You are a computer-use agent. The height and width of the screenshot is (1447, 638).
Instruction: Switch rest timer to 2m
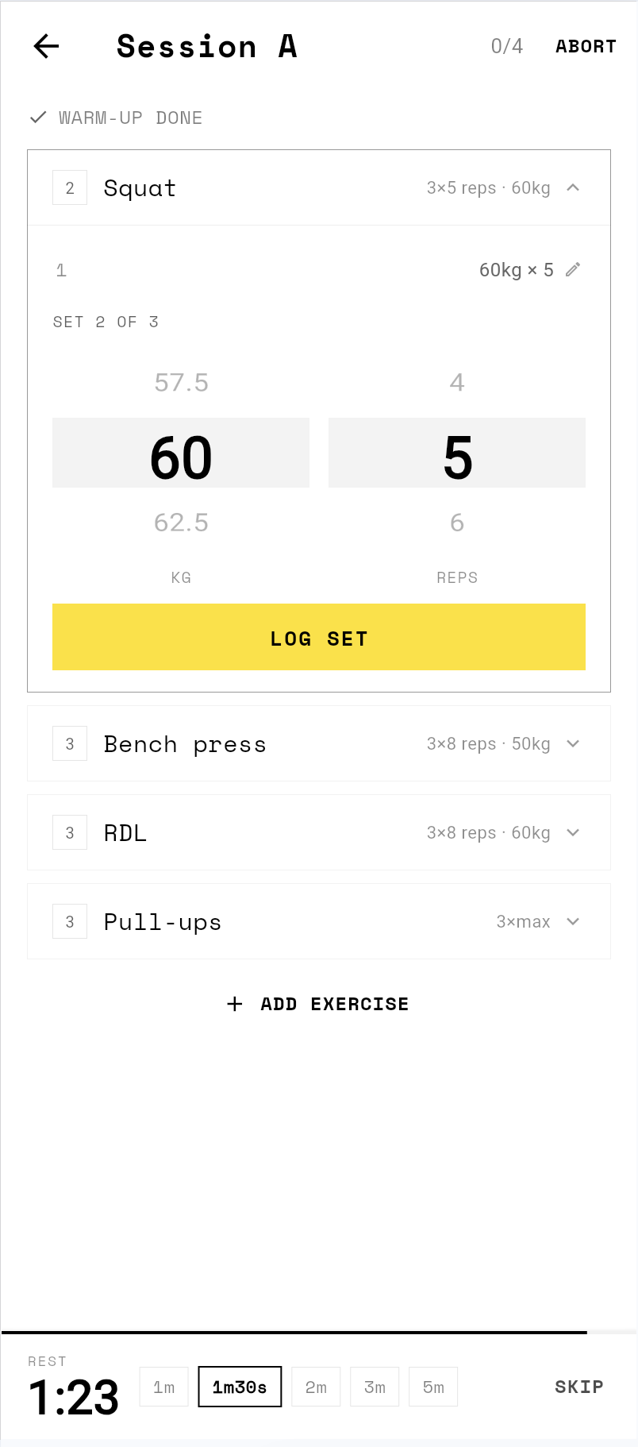[316, 1387]
